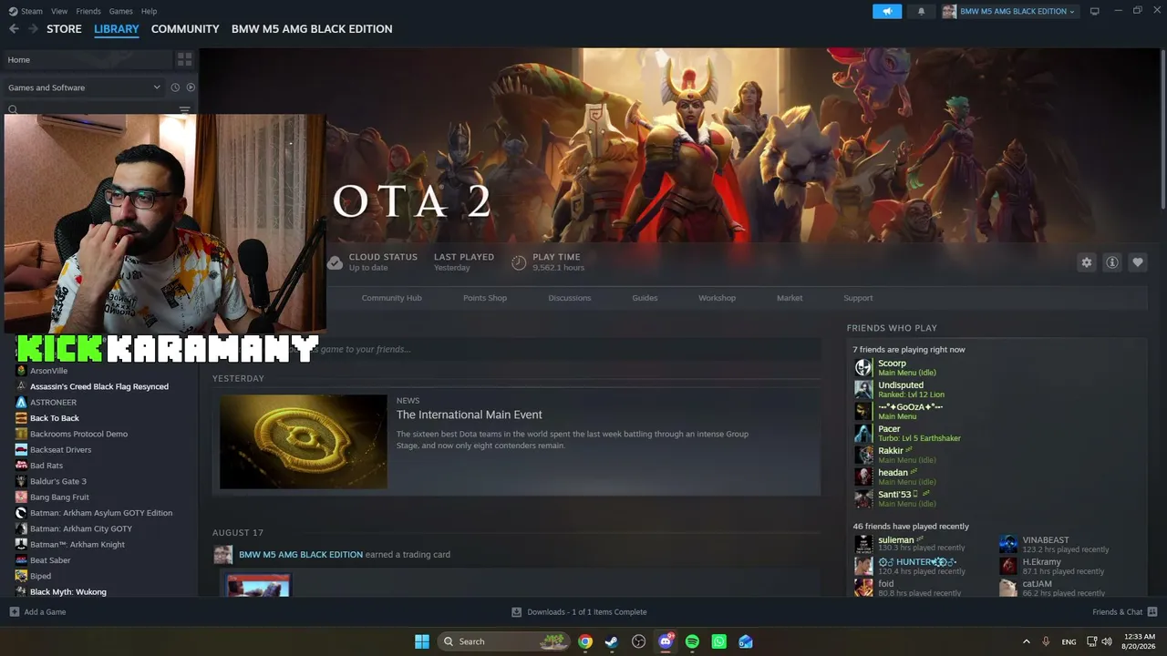
Task: Show hidden system tray icons
Action: point(1026,641)
